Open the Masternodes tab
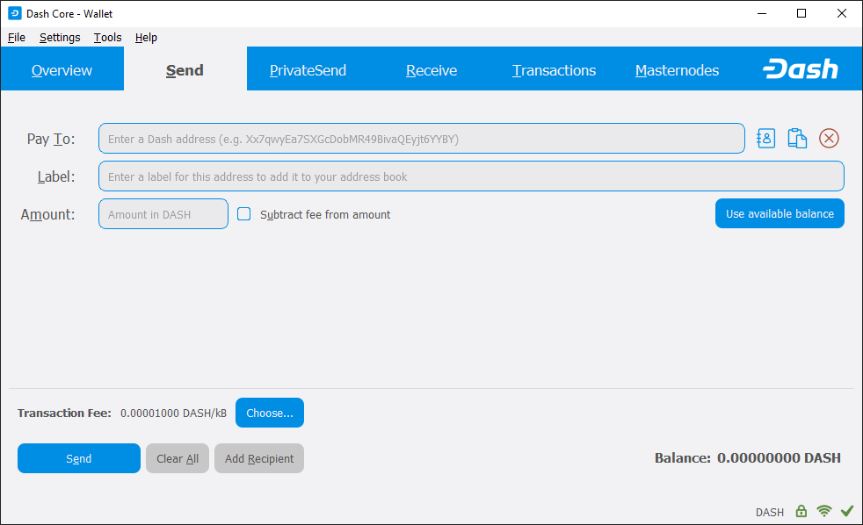This screenshot has width=863, height=525. tap(677, 70)
